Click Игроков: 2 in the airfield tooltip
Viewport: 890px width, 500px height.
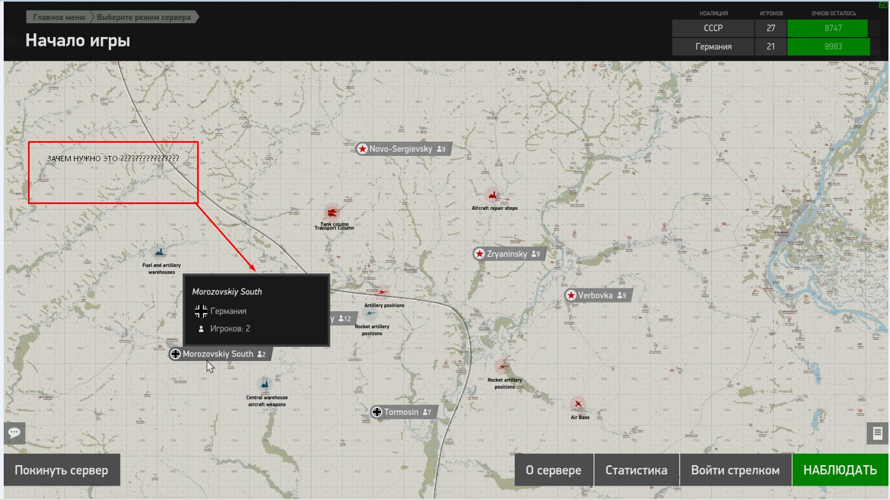point(230,329)
